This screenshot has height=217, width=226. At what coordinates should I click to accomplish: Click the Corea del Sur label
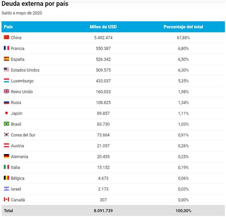[23, 135]
